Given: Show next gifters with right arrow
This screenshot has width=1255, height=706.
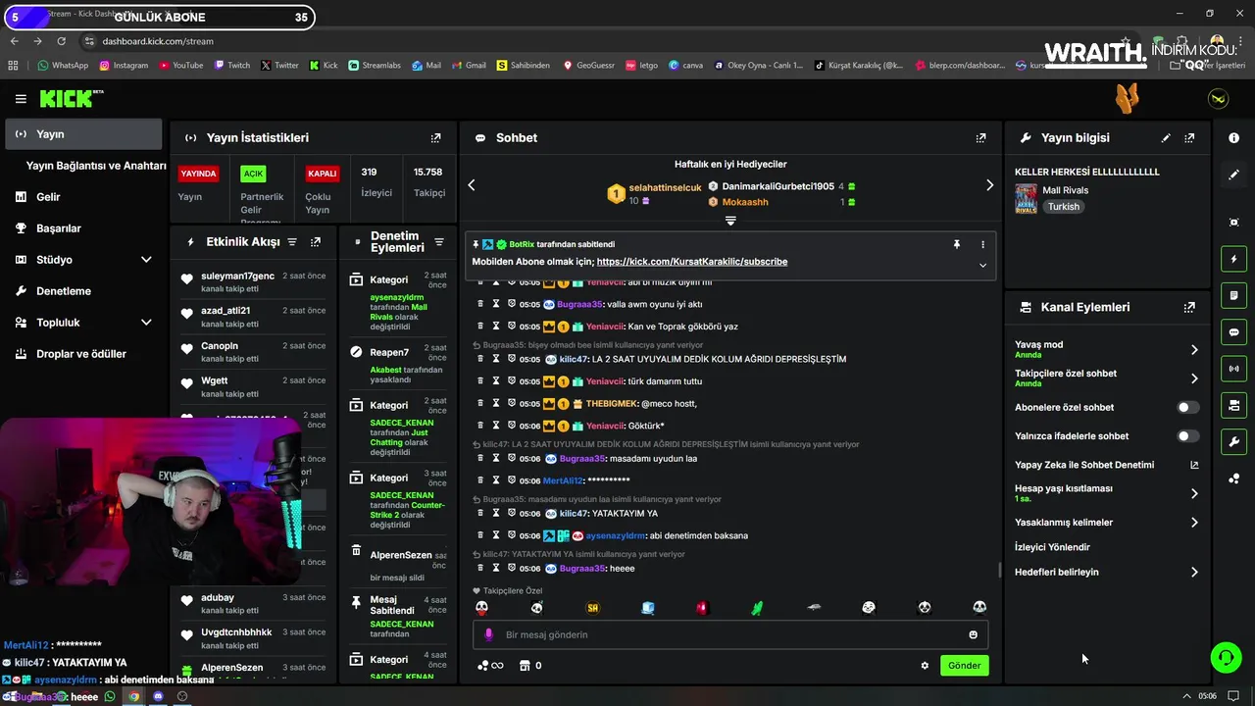Looking at the screenshot, I should 989,185.
